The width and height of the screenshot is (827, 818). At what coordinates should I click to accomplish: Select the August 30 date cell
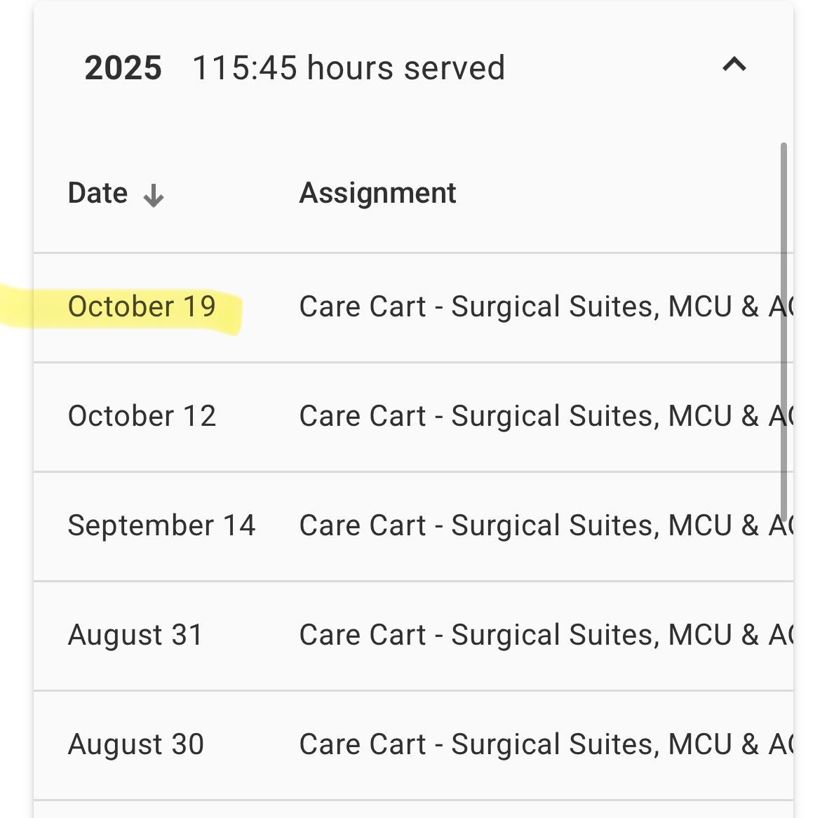pos(135,744)
